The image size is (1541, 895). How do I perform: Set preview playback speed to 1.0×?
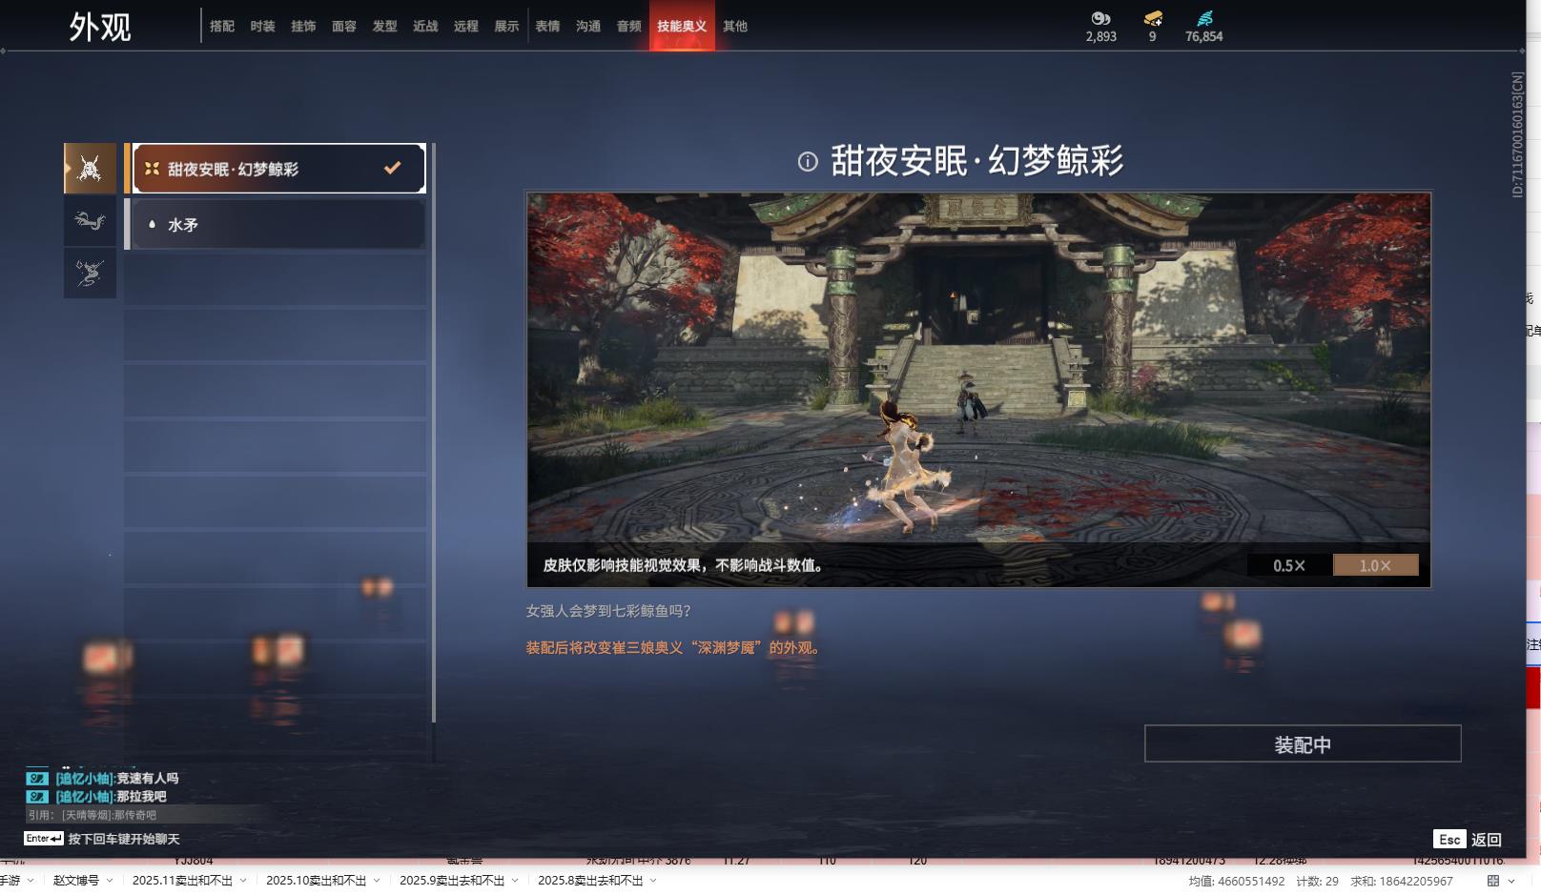pos(1375,565)
